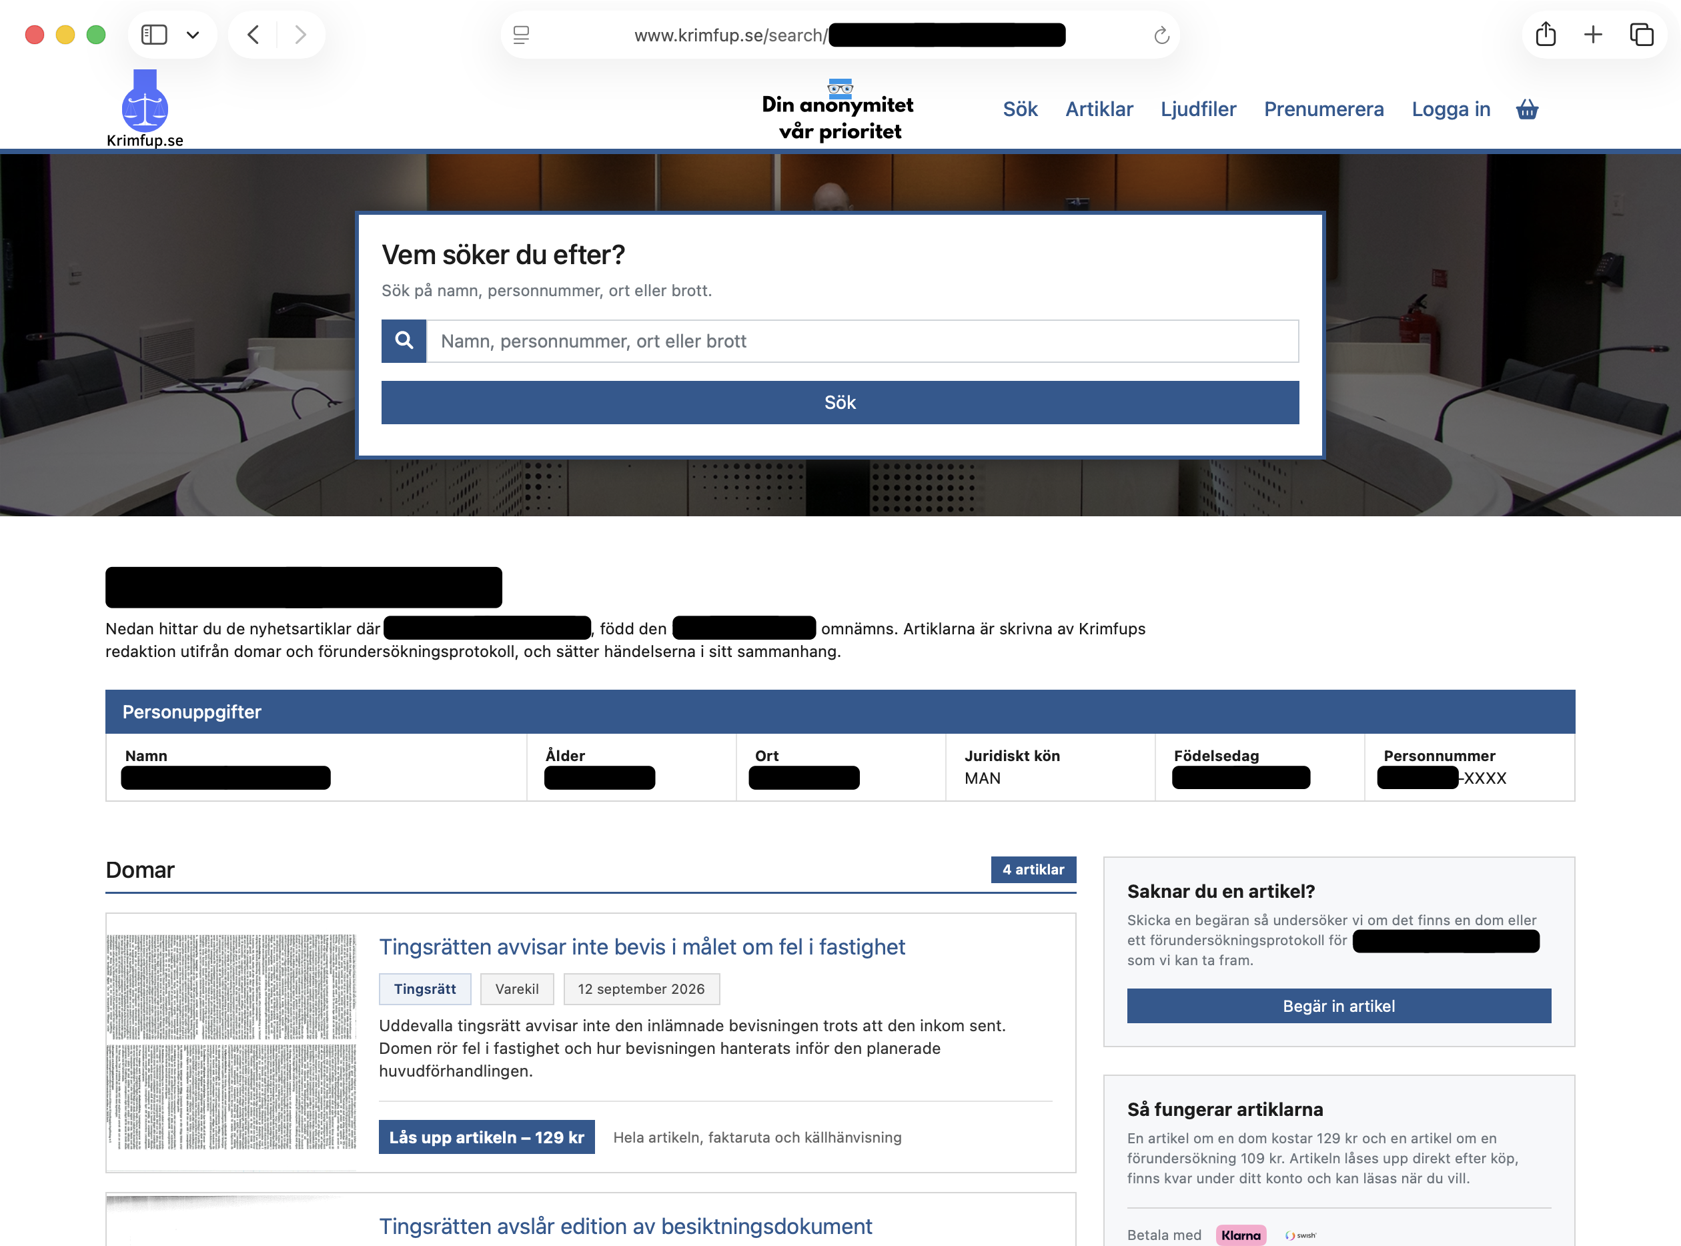The image size is (1681, 1246).
Task: Click the Din anonymitet vår prioritet banner
Action: coord(838,111)
